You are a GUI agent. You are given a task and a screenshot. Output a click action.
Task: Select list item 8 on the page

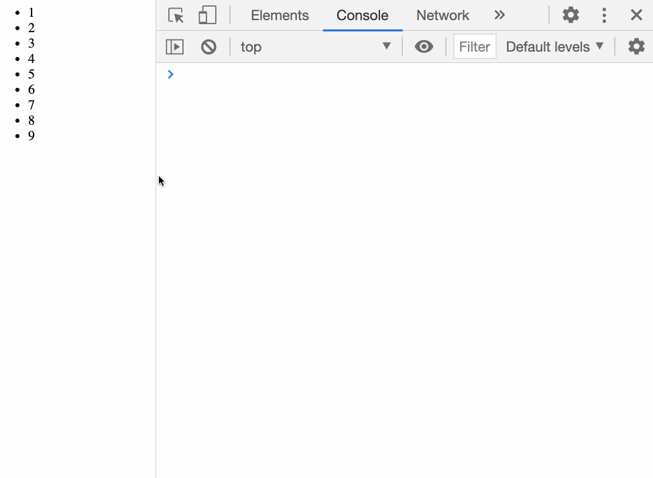point(32,120)
